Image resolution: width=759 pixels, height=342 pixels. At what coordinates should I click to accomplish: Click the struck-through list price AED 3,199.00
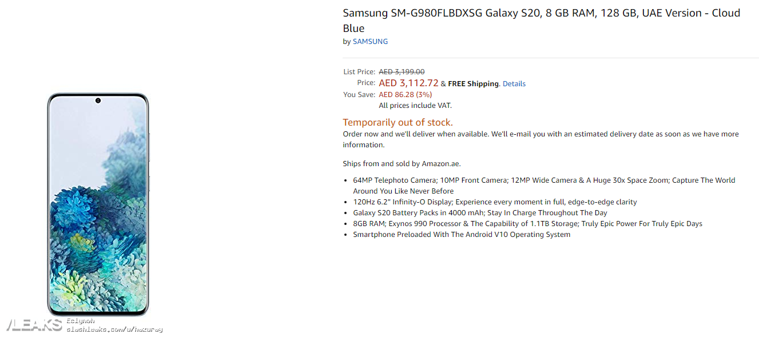pos(402,72)
